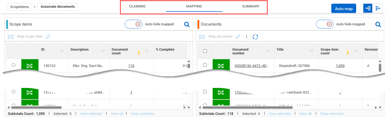
Task: Click the Scope items horizontal scrollbar
Action: click(x=36, y=107)
